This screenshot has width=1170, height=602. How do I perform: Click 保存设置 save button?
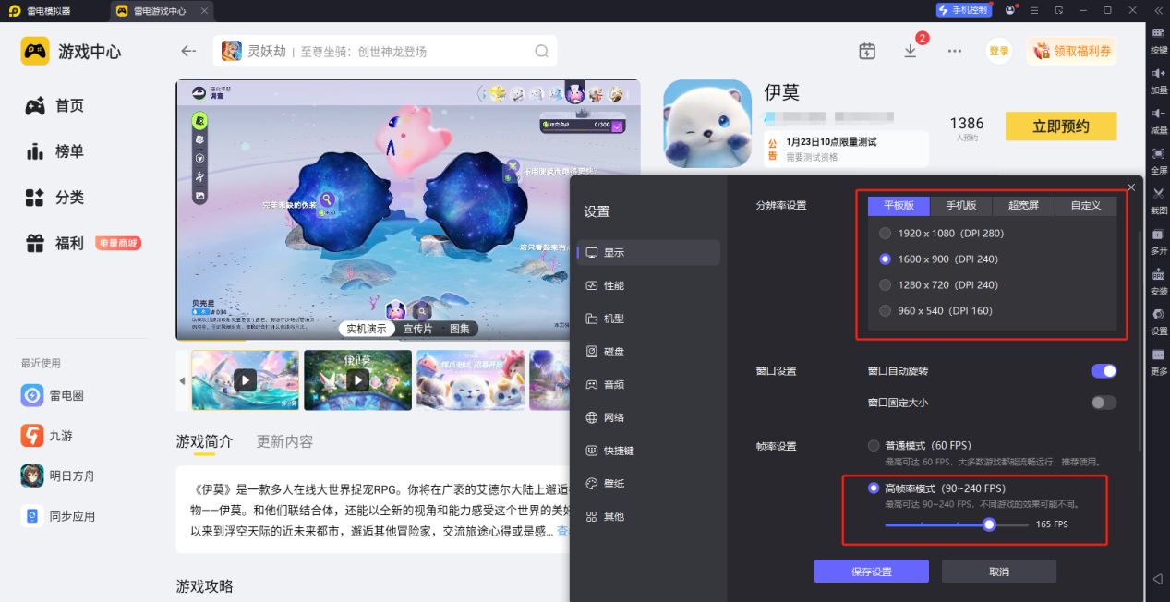click(871, 572)
